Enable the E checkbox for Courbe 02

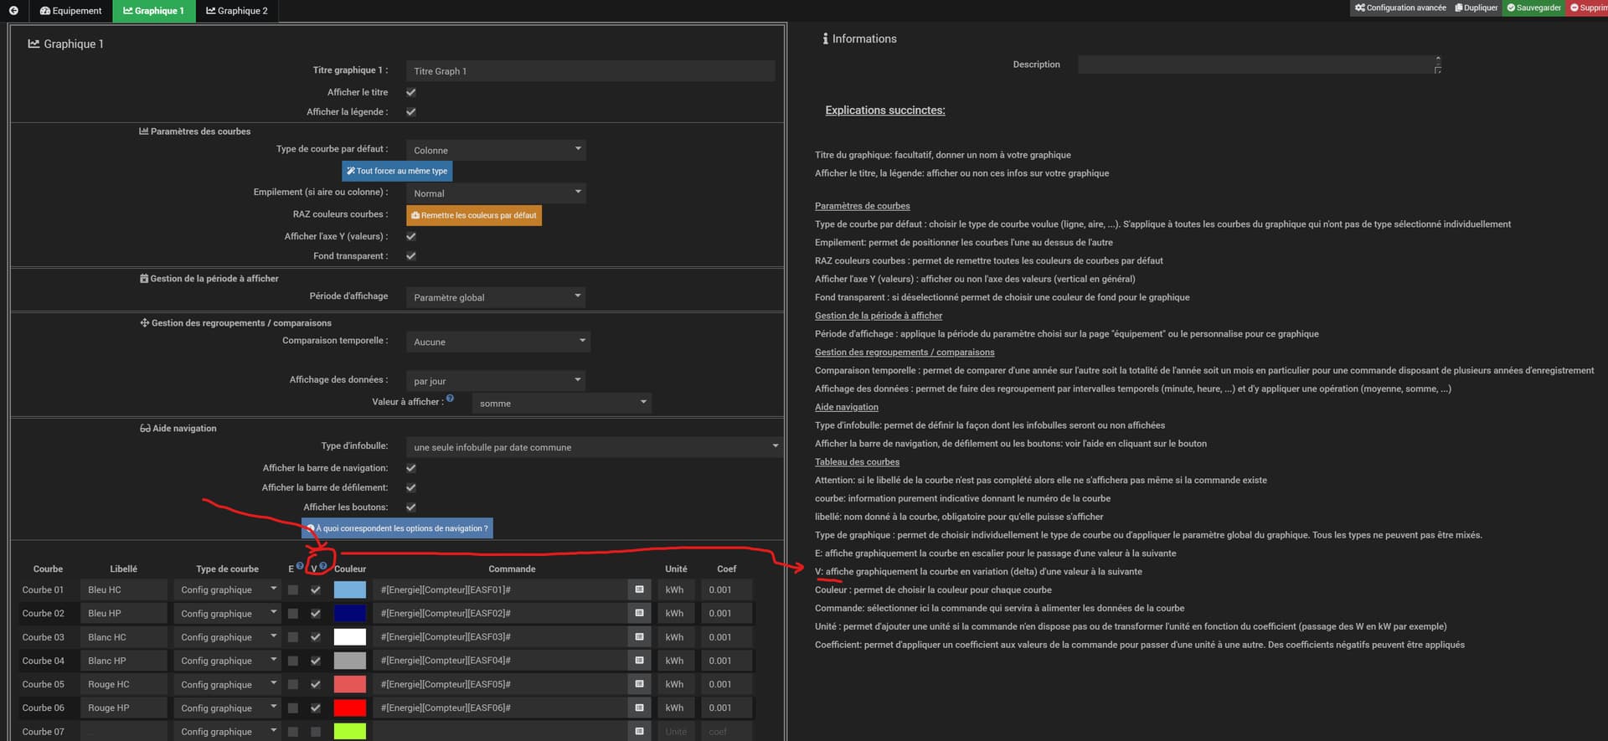293,614
